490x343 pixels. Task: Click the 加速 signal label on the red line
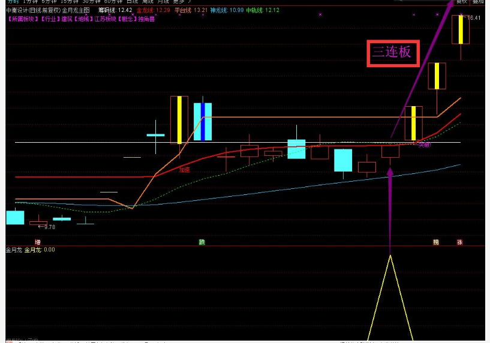[185, 170]
